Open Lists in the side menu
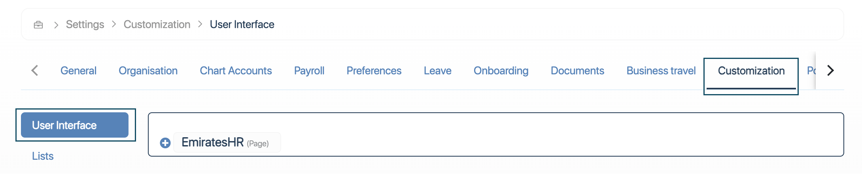The image size is (862, 174). pos(43,156)
